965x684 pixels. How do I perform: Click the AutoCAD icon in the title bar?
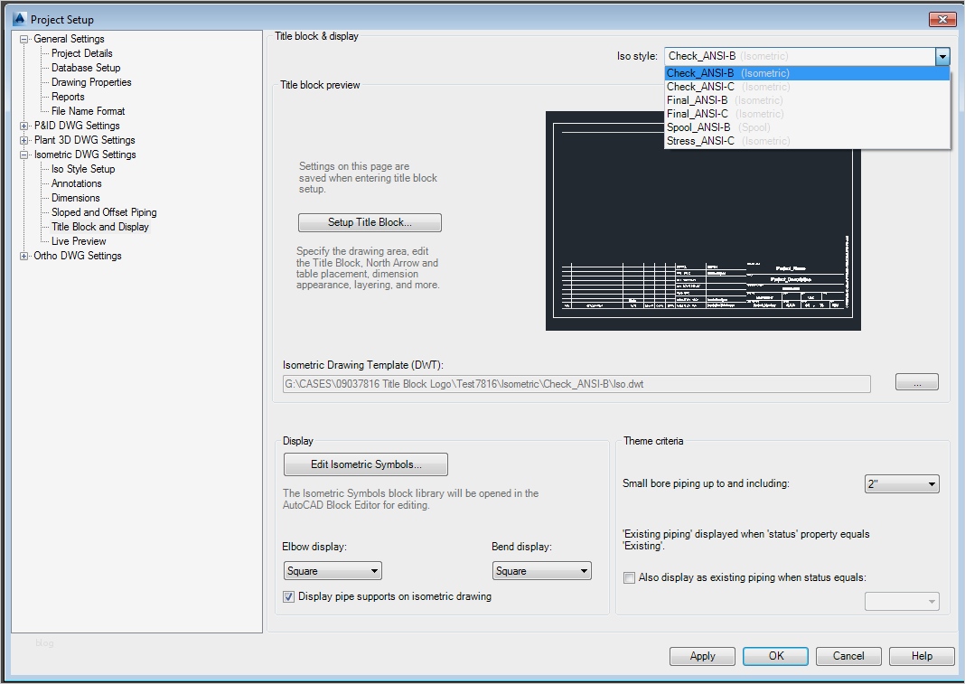(20, 19)
